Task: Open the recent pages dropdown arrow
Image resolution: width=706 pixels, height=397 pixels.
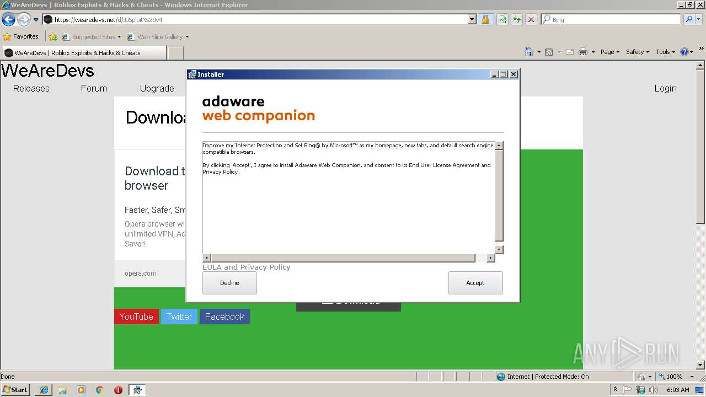Action: pyautogui.click(x=36, y=20)
